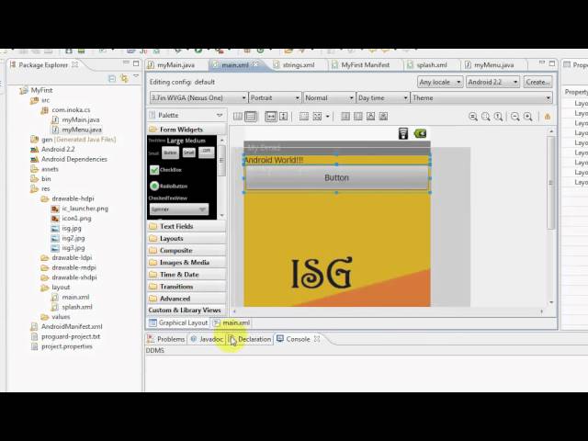
Task: Open the Palette options dropdown arrow
Action: 220,115
